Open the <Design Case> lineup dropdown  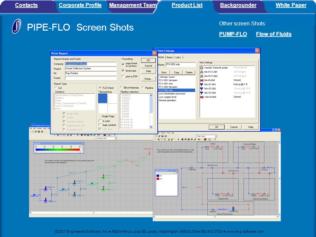(116, 138)
